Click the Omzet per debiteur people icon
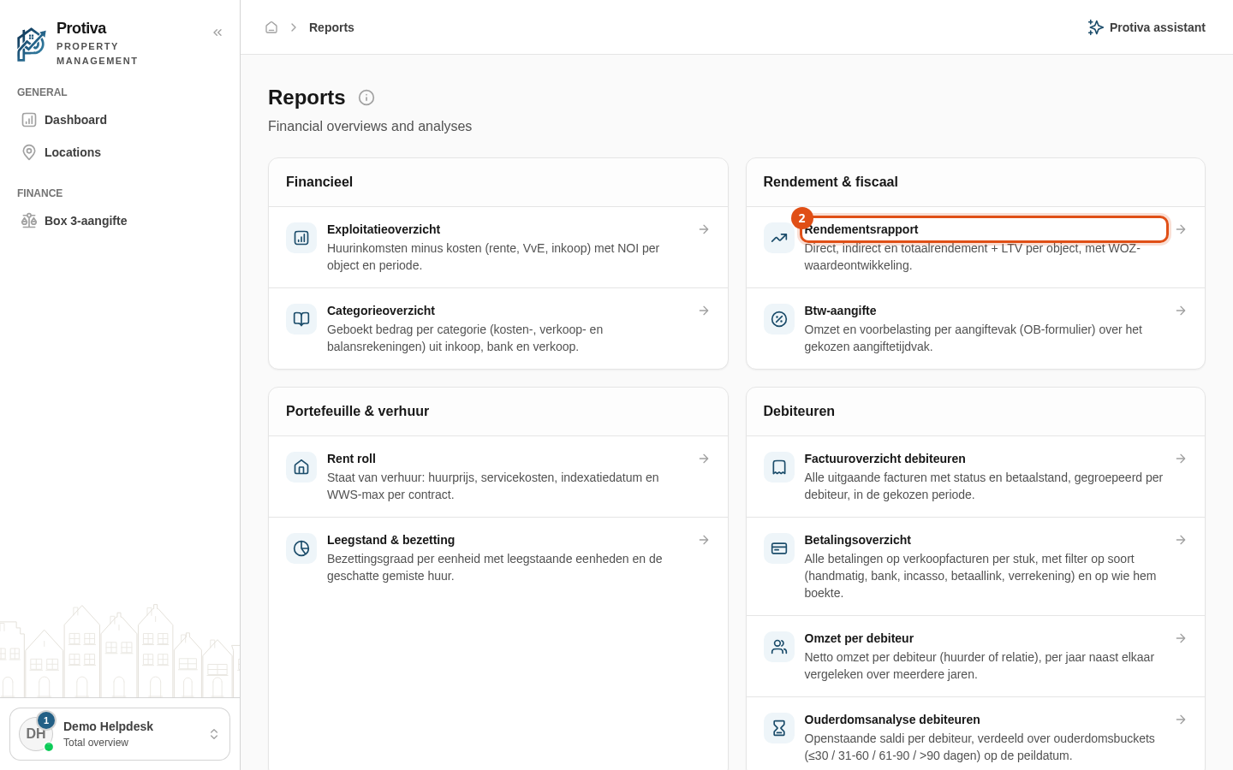 tap(779, 647)
